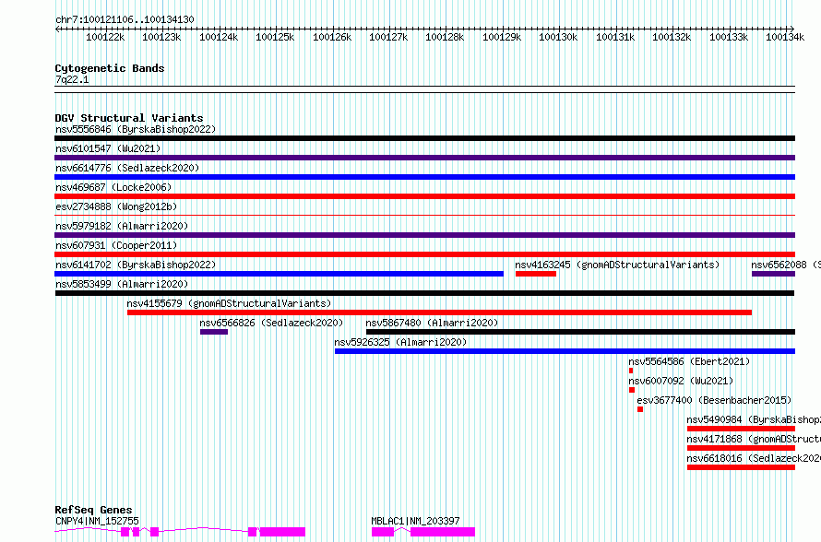Open the nsv5867480 (Almarri2020) label
821x542 pixels.
tap(432, 323)
